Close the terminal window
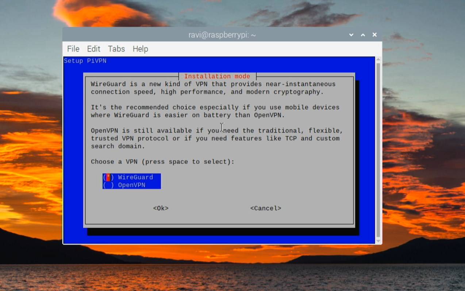 coord(374,35)
